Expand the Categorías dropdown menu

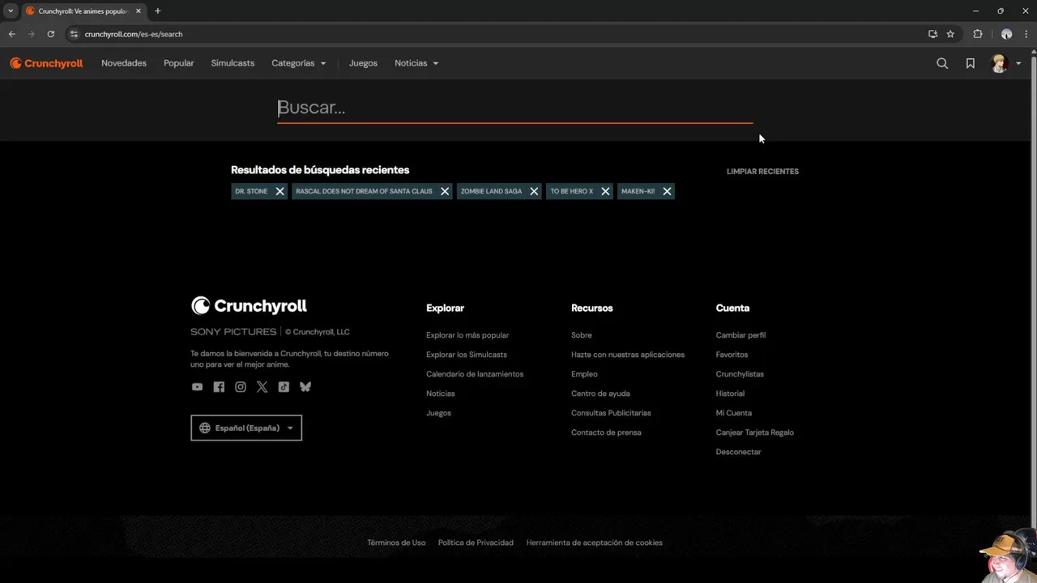coord(299,63)
